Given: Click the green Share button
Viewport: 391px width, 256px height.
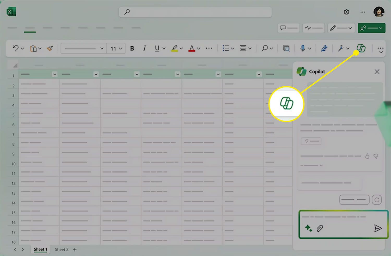Looking at the screenshot, I should 371,28.
